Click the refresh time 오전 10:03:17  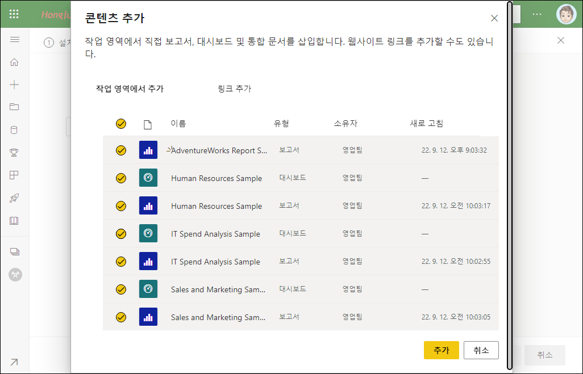tap(456, 206)
